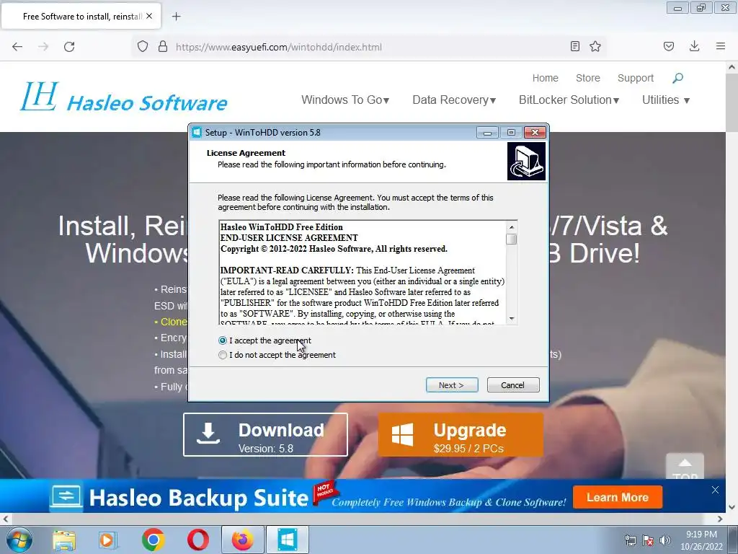The height and width of the screenshot is (554, 738).
Task: Click the address bar URL
Action: click(x=279, y=47)
